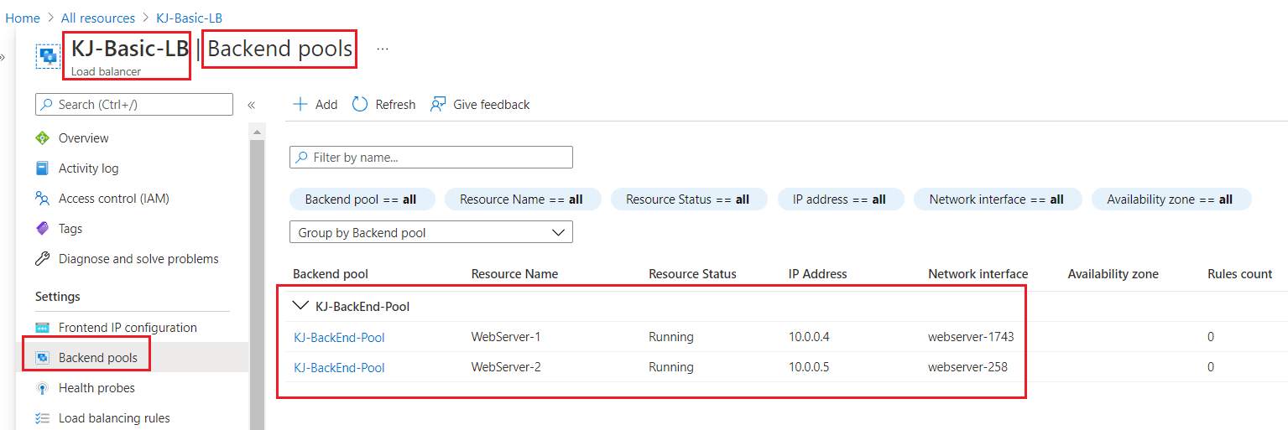The height and width of the screenshot is (430, 1288).
Task: Select Backend pools in the sidebar
Action: point(96,358)
